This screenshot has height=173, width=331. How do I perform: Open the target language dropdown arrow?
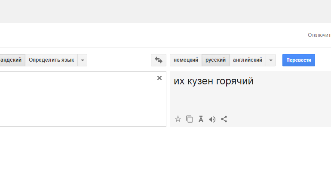271,60
